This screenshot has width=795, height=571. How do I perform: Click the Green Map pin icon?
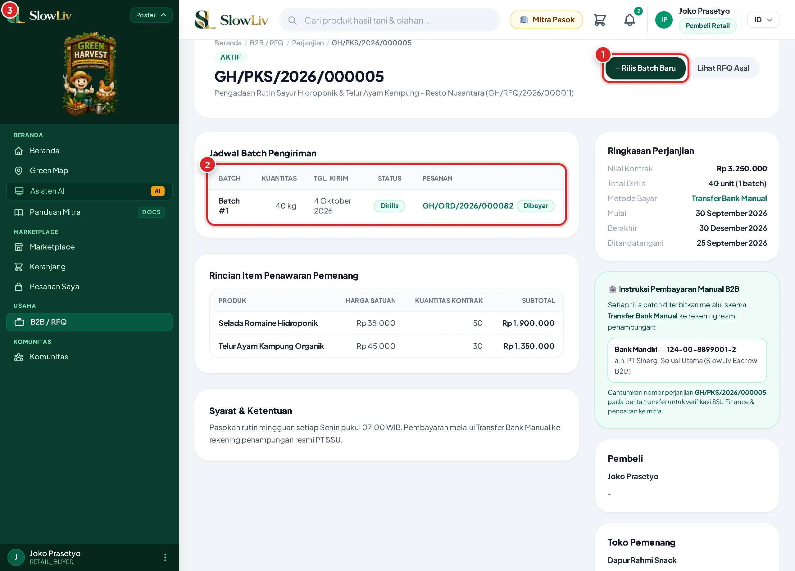(19, 171)
